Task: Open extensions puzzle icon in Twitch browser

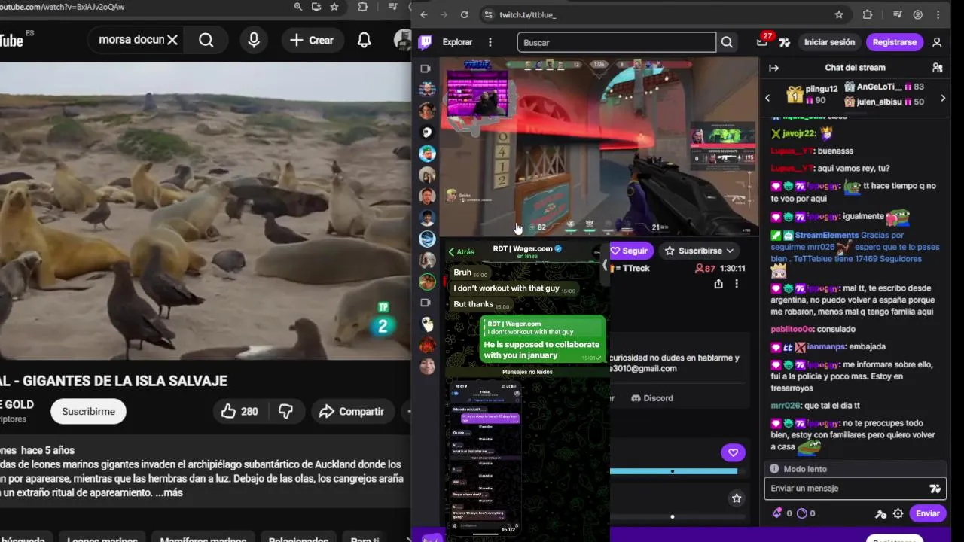Action: pyautogui.click(x=867, y=14)
